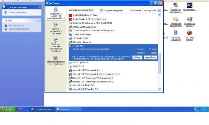
Task: Switch to Software taskbar button
Action: [x=68, y=109]
